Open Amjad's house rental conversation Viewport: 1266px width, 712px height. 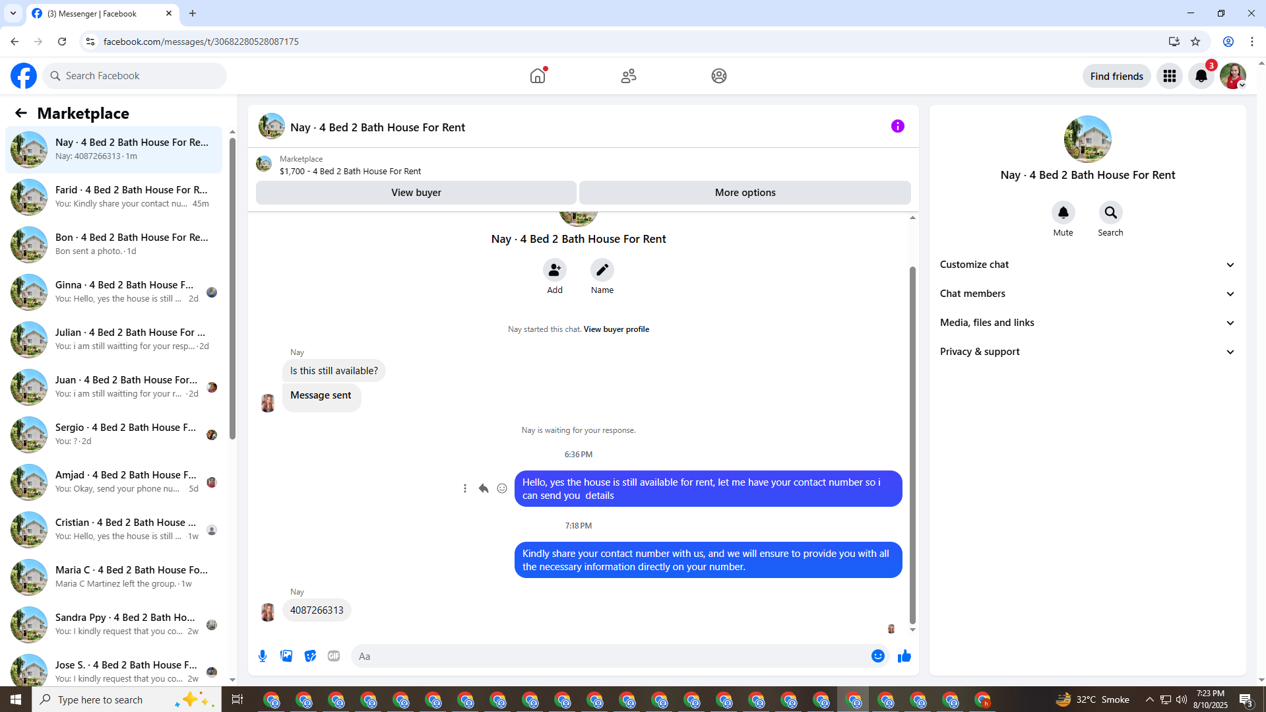[113, 482]
